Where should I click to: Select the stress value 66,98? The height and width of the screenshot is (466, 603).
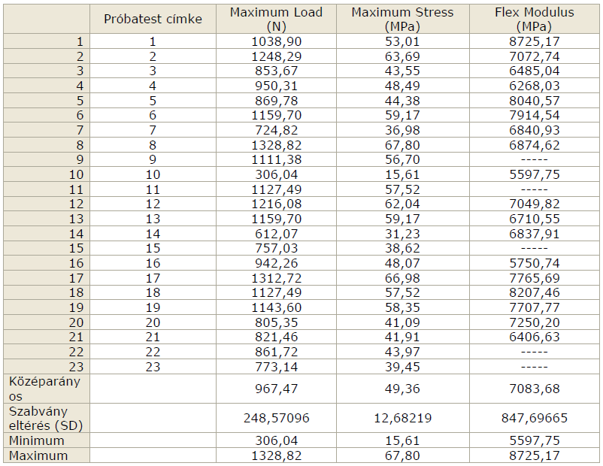click(402, 278)
